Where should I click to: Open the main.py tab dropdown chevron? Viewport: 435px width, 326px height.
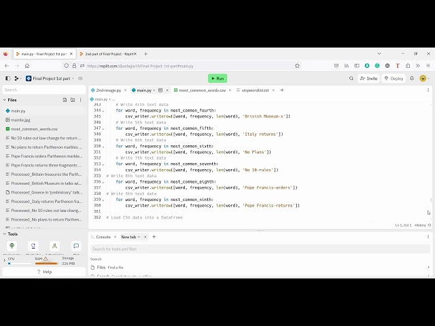[154, 90]
